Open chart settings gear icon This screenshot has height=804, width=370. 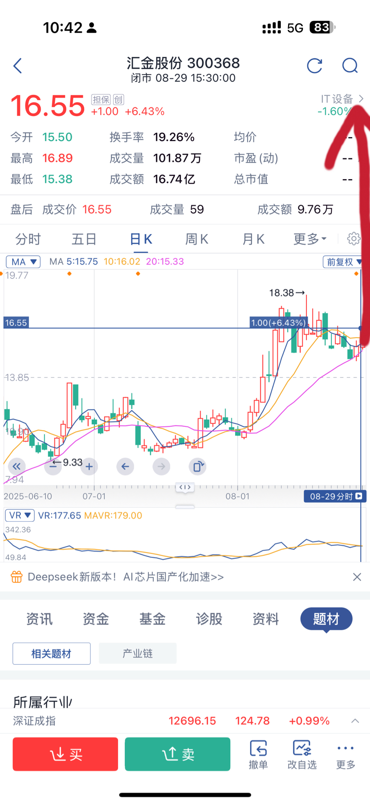click(x=354, y=238)
